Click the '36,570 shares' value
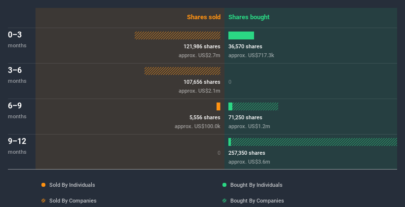Screen dimensions: 405x207 coord(245,46)
